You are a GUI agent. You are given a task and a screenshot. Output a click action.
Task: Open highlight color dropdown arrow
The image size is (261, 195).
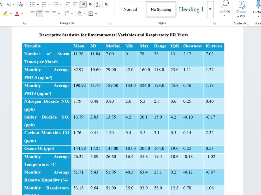tap(11, 14)
